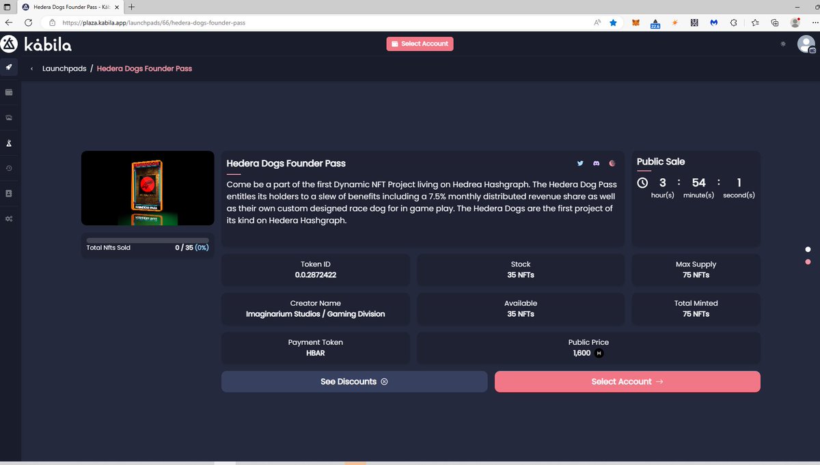The height and width of the screenshot is (465, 820).
Task: Open the project's Discord link icon
Action: (597, 164)
